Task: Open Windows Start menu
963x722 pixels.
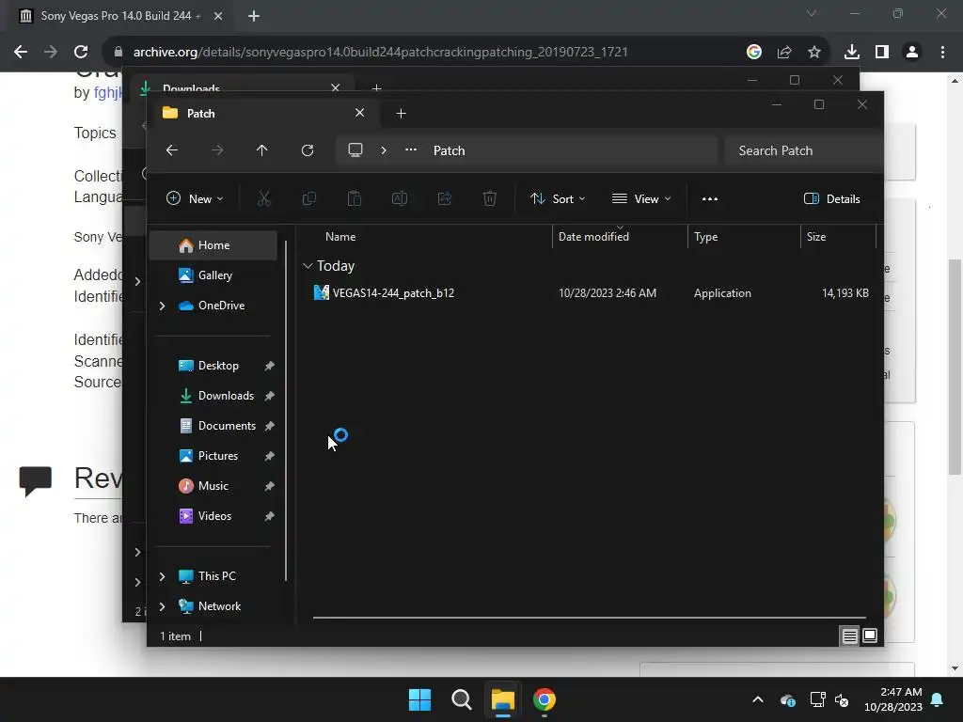Action: tap(420, 699)
